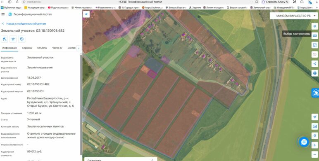Switch to the Объекты tab
Viewport: 319px width, 161px height.
coord(42,48)
